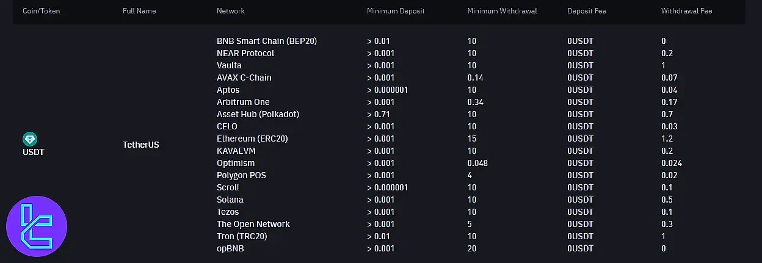The image size is (762, 263).
Task: Select the Solana network entry
Action: (230, 200)
